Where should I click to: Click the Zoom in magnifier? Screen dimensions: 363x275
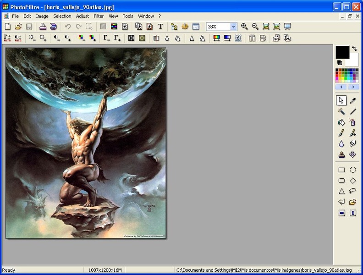coord(244,27)
